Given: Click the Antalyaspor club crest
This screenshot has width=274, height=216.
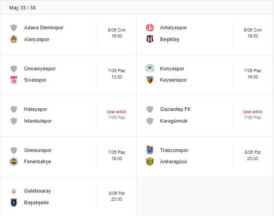Looking at the screenshot, I should tap(149, 28).
